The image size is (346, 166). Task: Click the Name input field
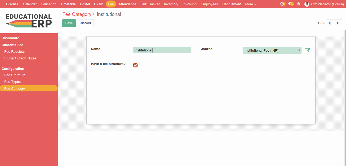click(x=162, y=50)
